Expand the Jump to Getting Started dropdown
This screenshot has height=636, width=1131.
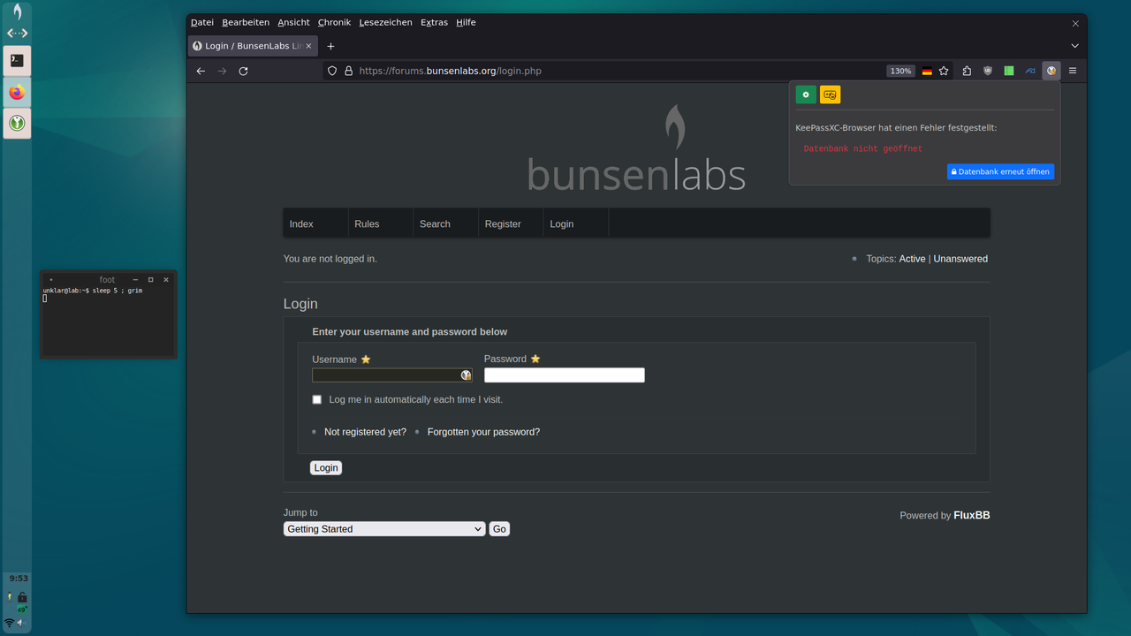384,529
